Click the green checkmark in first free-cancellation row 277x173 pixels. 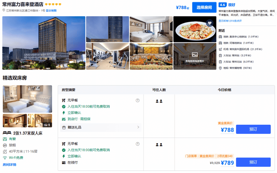click(x=64, y=107)
